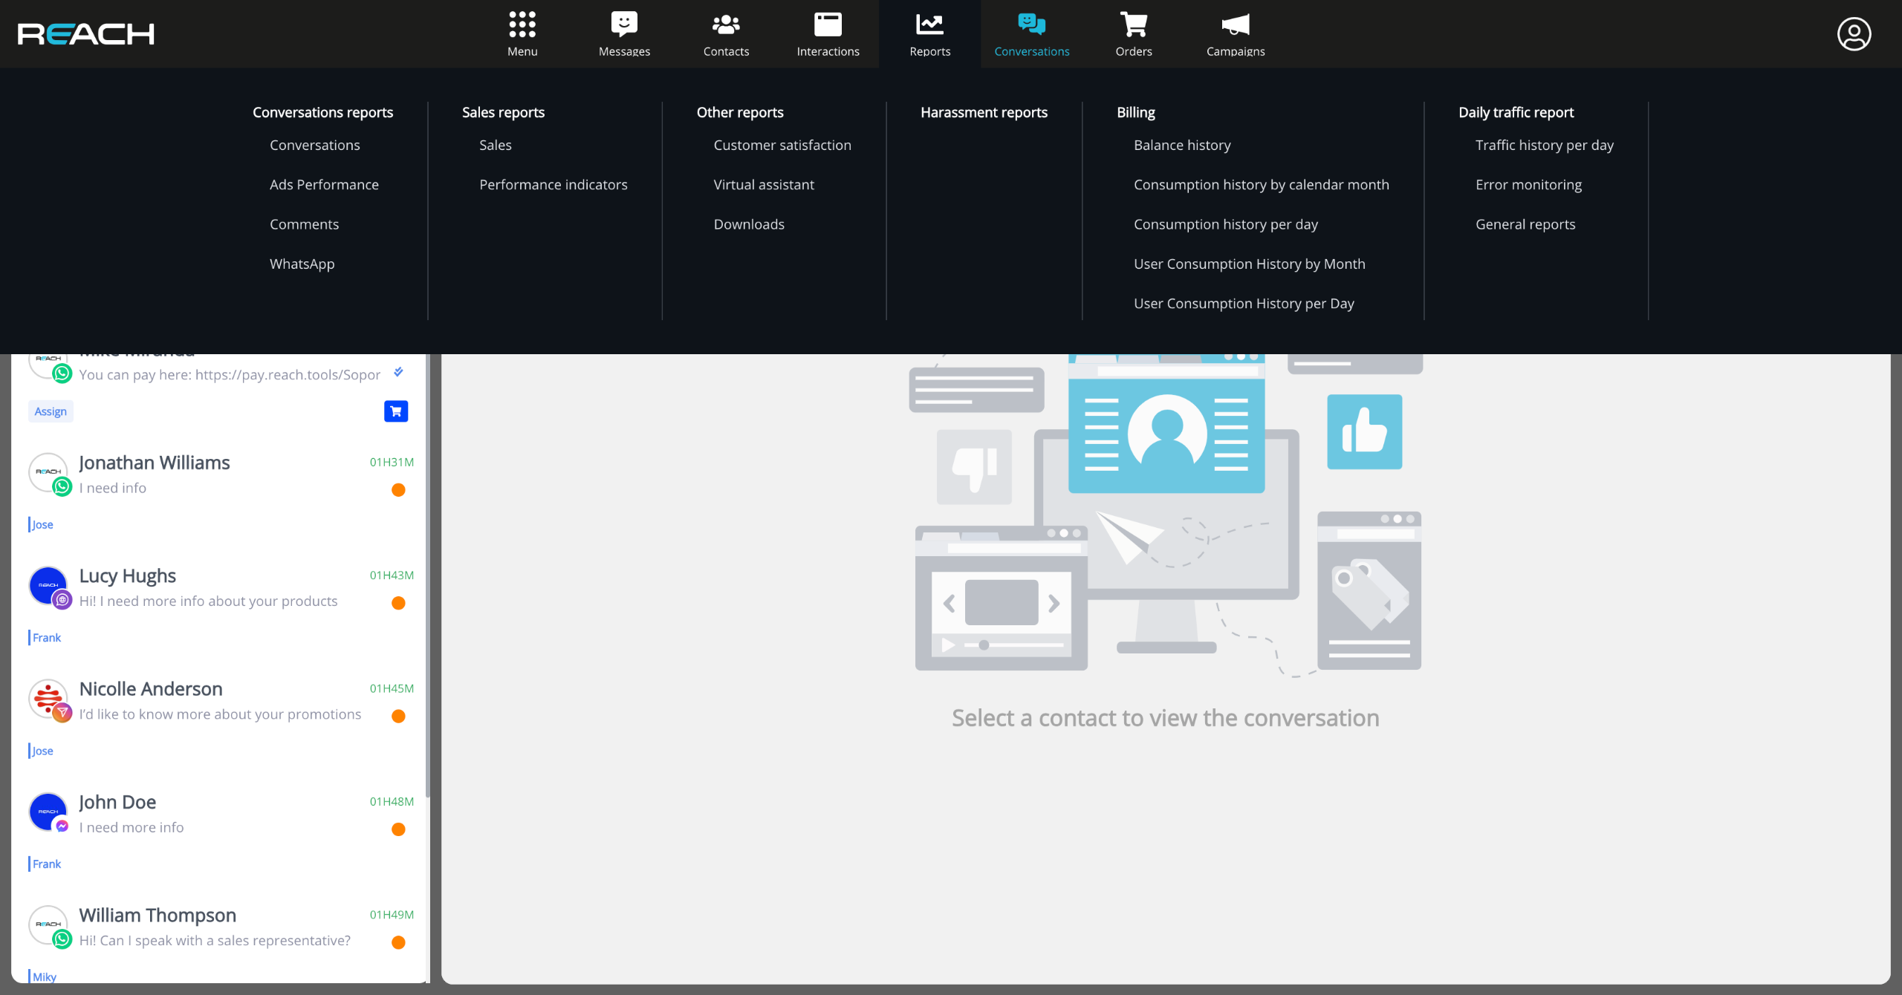
Task: Open the Reports tab
Action: coord(929,34)
